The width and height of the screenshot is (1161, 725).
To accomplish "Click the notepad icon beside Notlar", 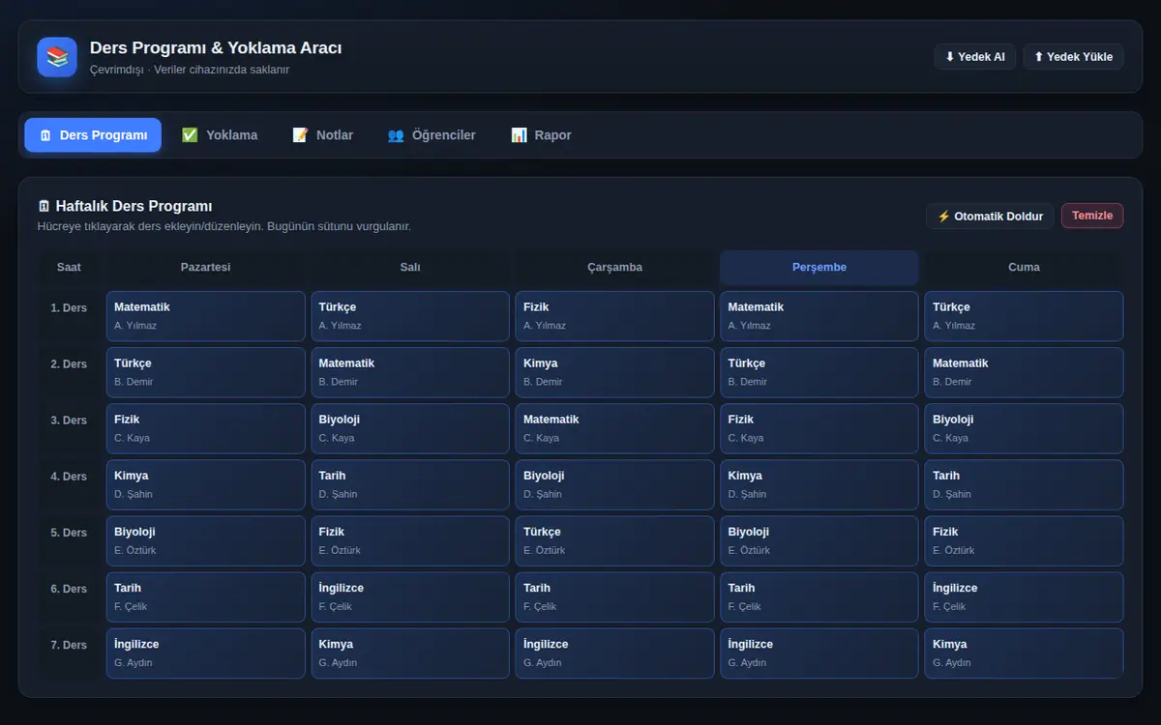I will [x=300, y=135].
